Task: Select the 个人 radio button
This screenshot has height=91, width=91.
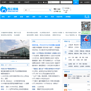Action: click(x=39, y=2)
